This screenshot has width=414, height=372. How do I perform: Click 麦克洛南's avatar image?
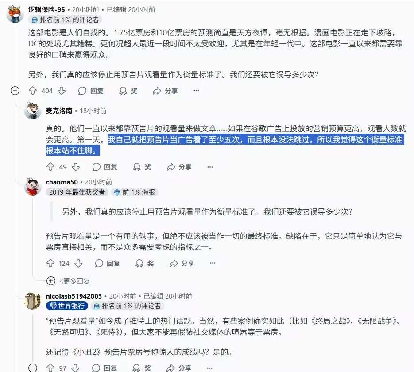32,111
